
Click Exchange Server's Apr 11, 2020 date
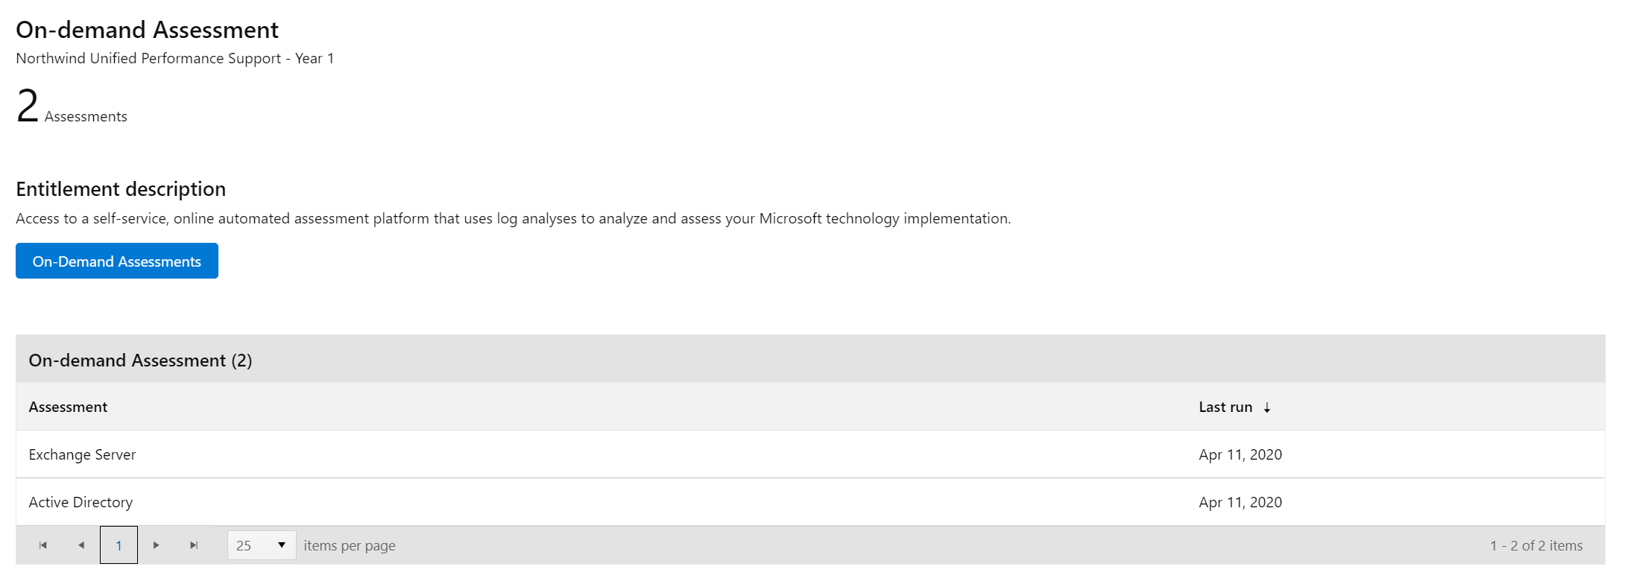click(x=1240, y=454)
